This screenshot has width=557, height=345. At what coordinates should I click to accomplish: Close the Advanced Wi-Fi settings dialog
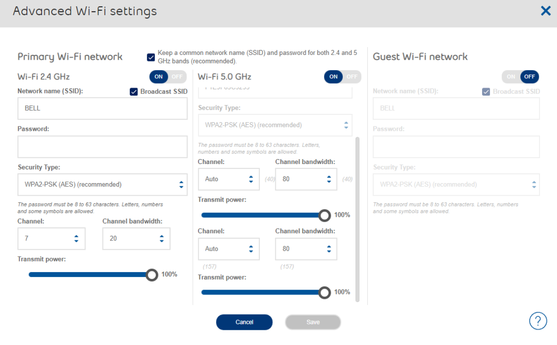coord(545,12)
